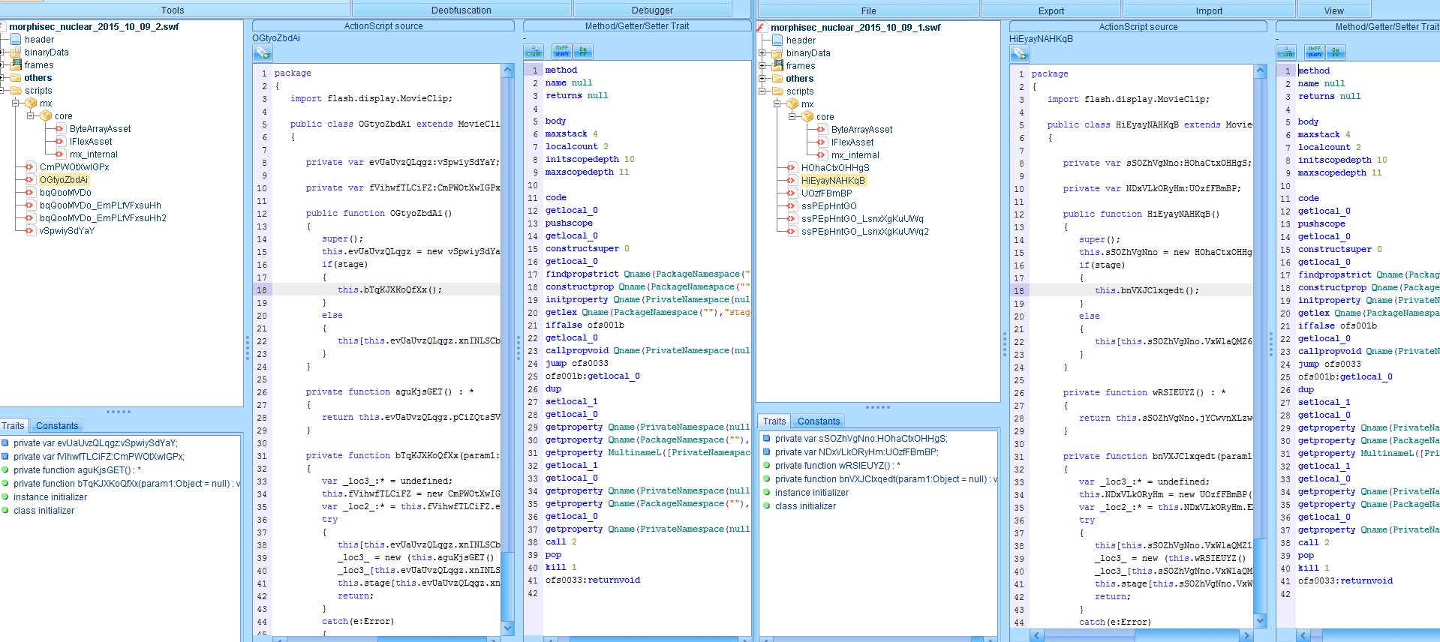Open the File ribbon tab in right window
Screen dimensions: 1440x642
pos(868,10)
